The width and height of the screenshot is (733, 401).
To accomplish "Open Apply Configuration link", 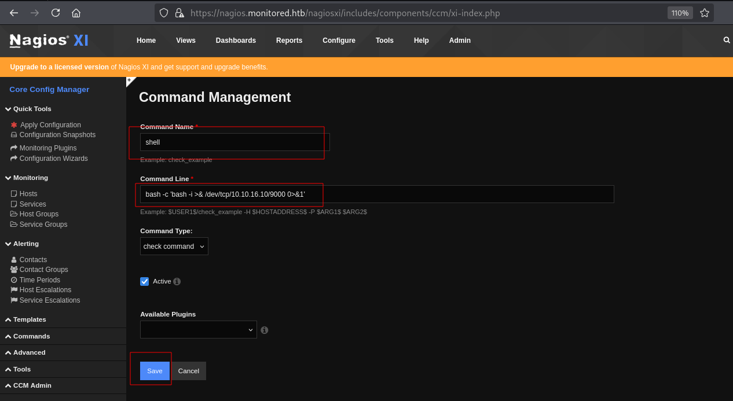I will click(50, 125).
